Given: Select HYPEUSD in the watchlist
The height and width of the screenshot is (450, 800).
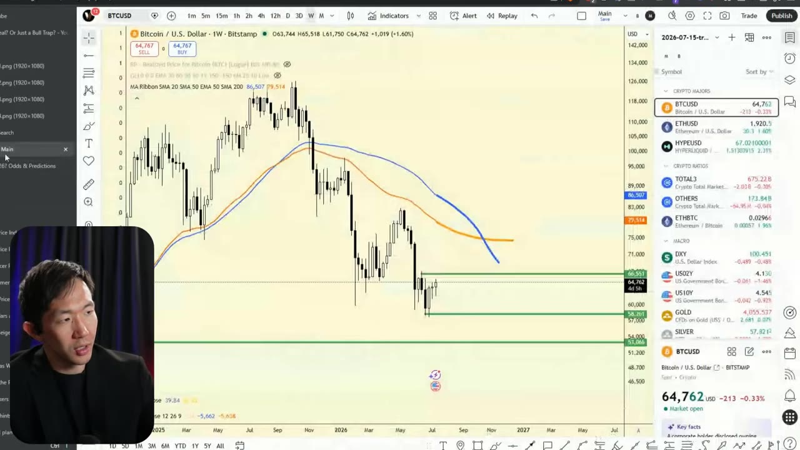Looking at the screenshot, I should [x=716, y=146].
